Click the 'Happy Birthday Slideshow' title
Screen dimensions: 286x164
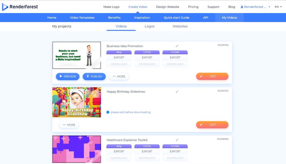tap(126, 92)
